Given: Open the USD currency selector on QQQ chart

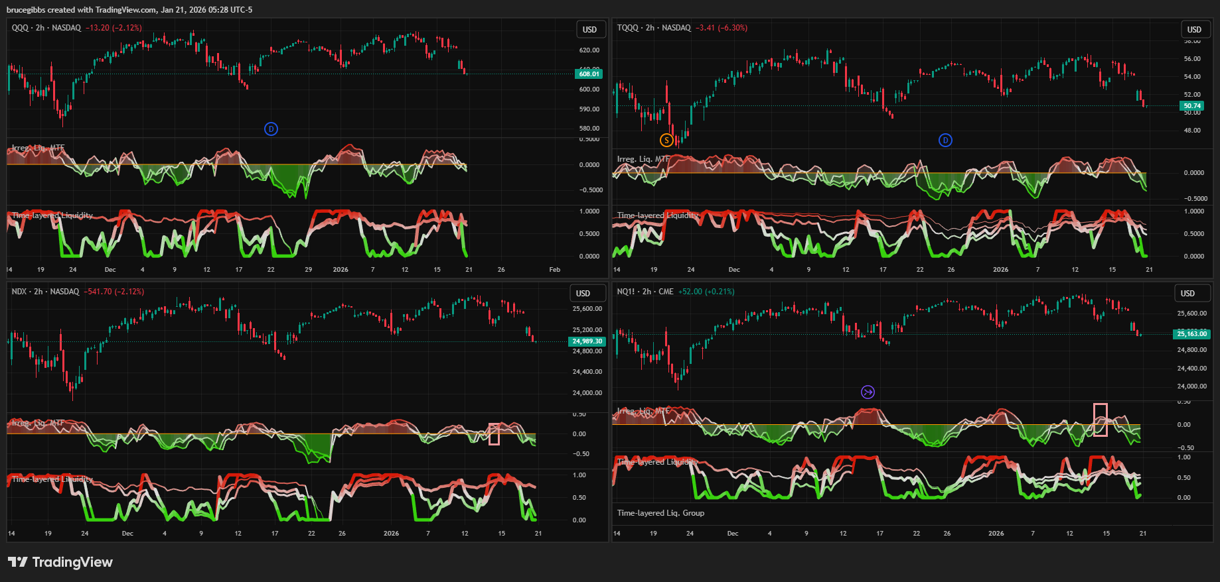Looking at the screenshot, I should pos(589,29).
